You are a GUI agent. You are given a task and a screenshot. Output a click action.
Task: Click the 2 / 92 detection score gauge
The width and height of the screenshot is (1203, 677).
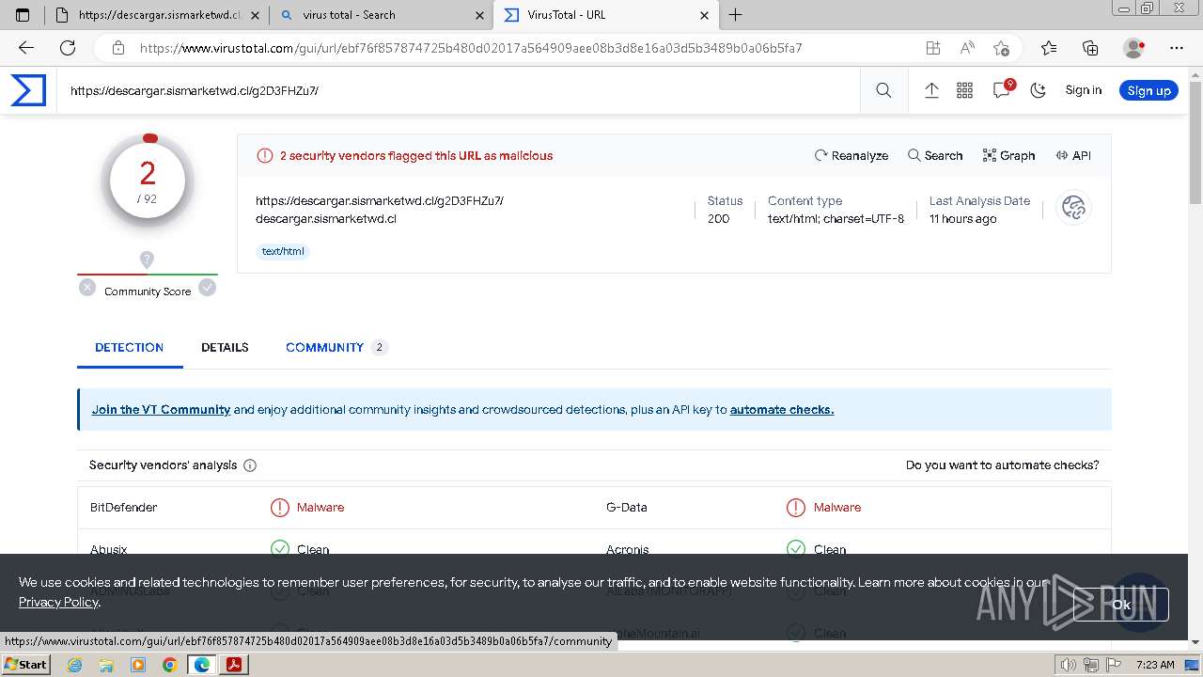click(x=148, y=181)
